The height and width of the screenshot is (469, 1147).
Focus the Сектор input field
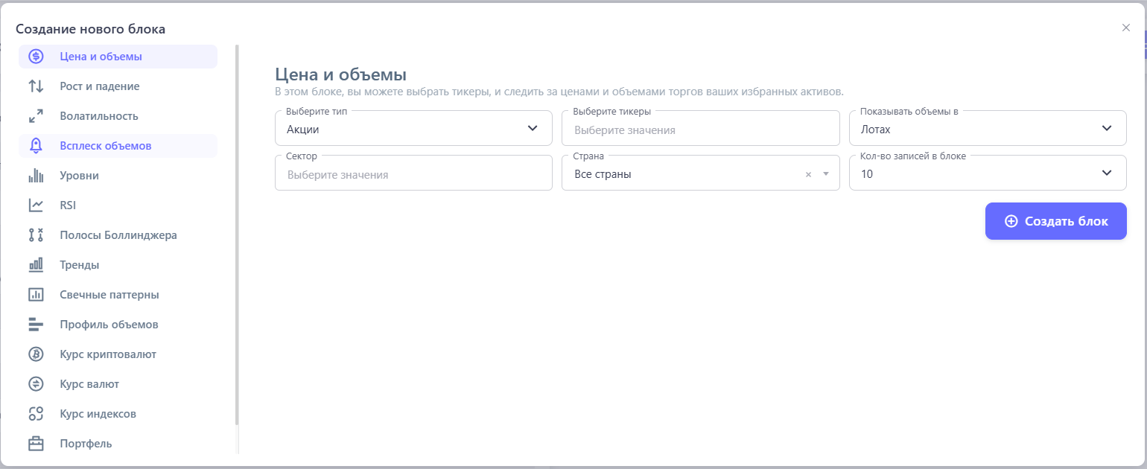pos(413,175)
